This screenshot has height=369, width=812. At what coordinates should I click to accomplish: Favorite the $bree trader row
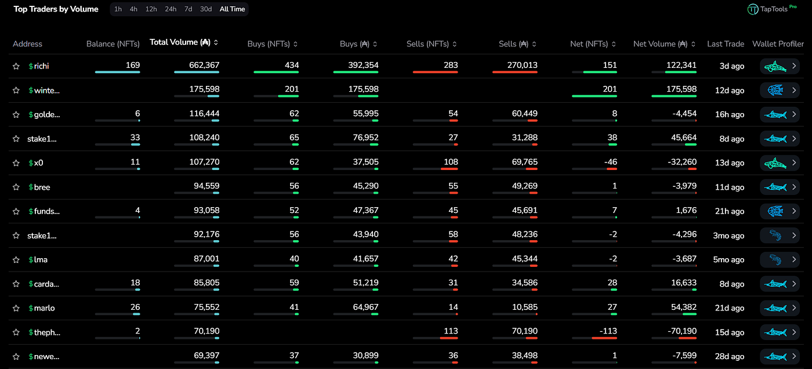(16, 187)
